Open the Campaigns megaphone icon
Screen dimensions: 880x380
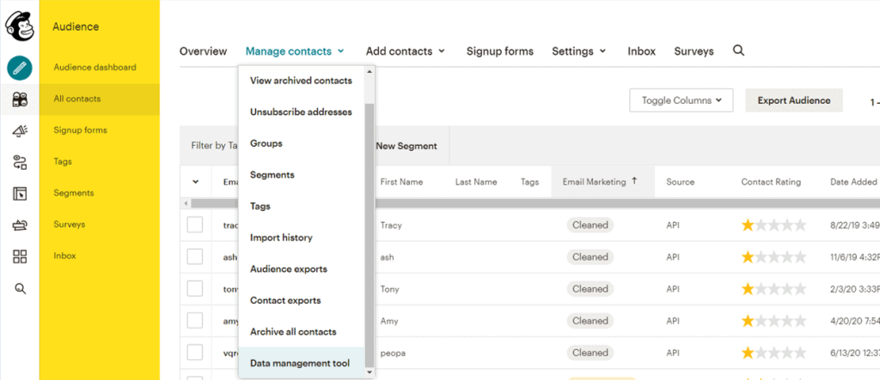(x=20, y=130)
